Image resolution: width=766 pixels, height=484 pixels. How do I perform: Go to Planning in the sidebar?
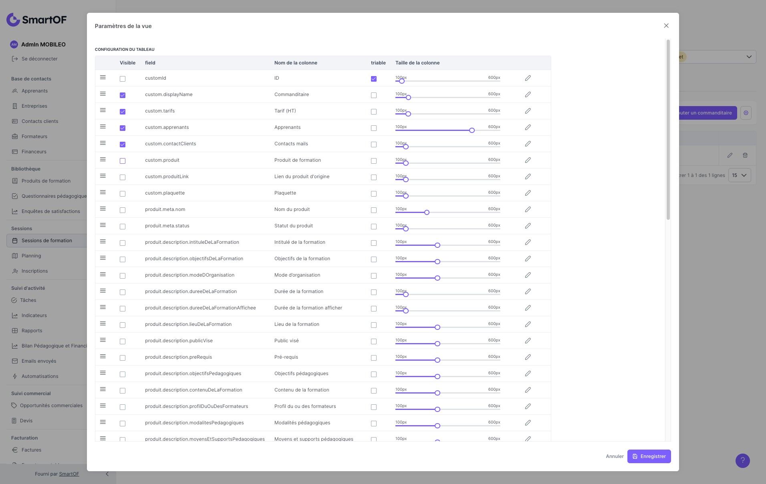click(x=31, y=256)
